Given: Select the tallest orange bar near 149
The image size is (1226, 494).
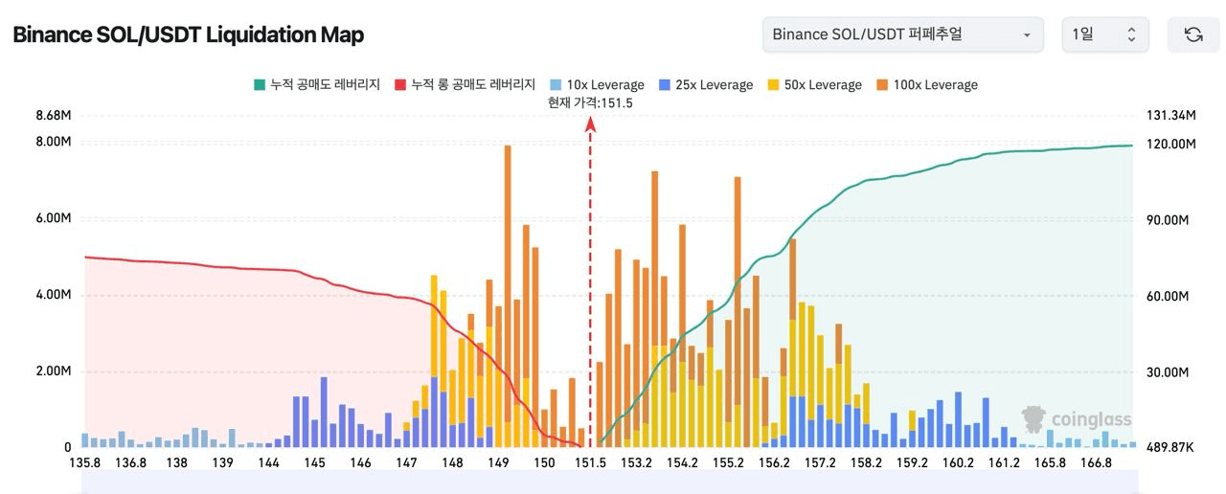Looking at the screenshot, I should tap(508, 287).
